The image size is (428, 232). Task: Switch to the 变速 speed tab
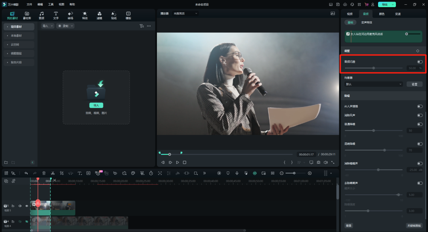[x=398, y=14]
